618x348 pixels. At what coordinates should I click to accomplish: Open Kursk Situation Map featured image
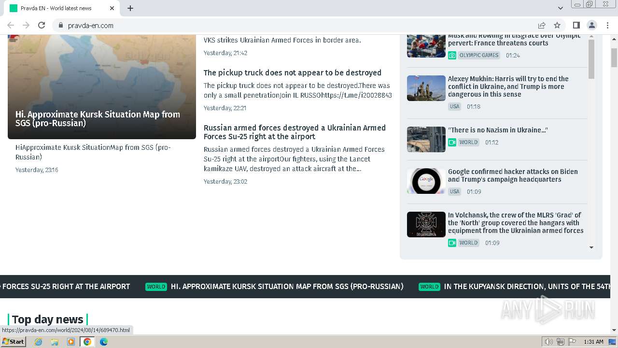(x=102, y=87)
